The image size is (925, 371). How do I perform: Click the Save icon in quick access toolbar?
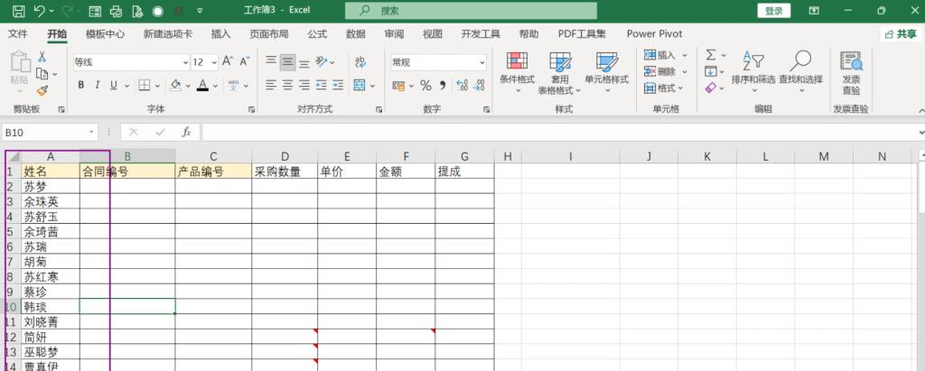click(x=18, y=11)
